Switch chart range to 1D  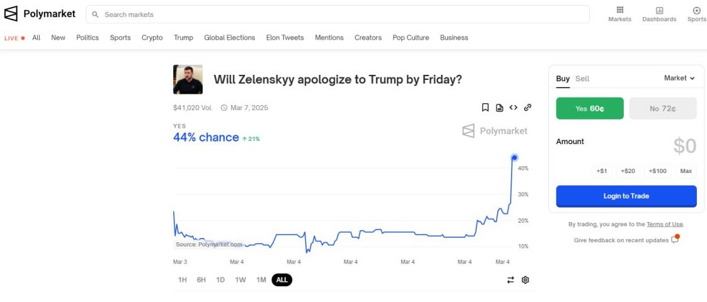[220, 280]
